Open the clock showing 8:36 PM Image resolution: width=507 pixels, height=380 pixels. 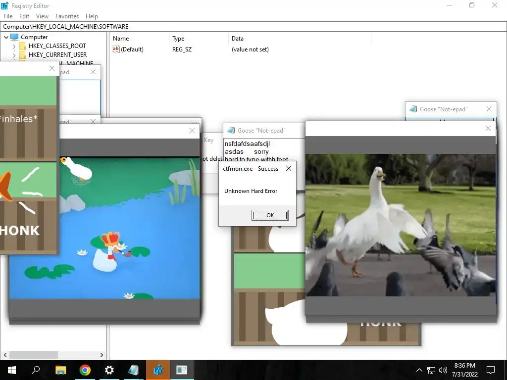(x=464, y=370)
